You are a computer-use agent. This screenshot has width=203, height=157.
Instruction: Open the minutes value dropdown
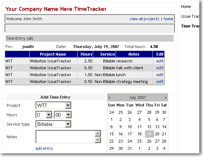click(x=68, y=115)
